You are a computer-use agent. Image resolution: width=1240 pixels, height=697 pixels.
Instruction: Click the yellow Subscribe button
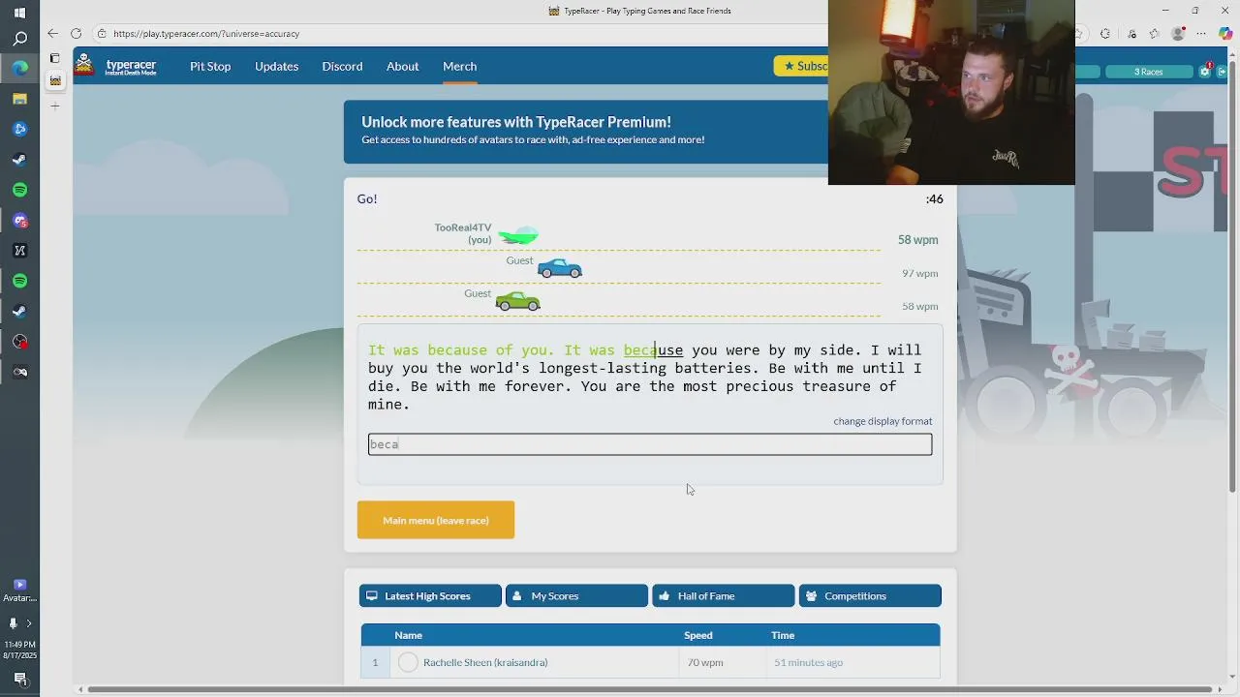[801, 66]
